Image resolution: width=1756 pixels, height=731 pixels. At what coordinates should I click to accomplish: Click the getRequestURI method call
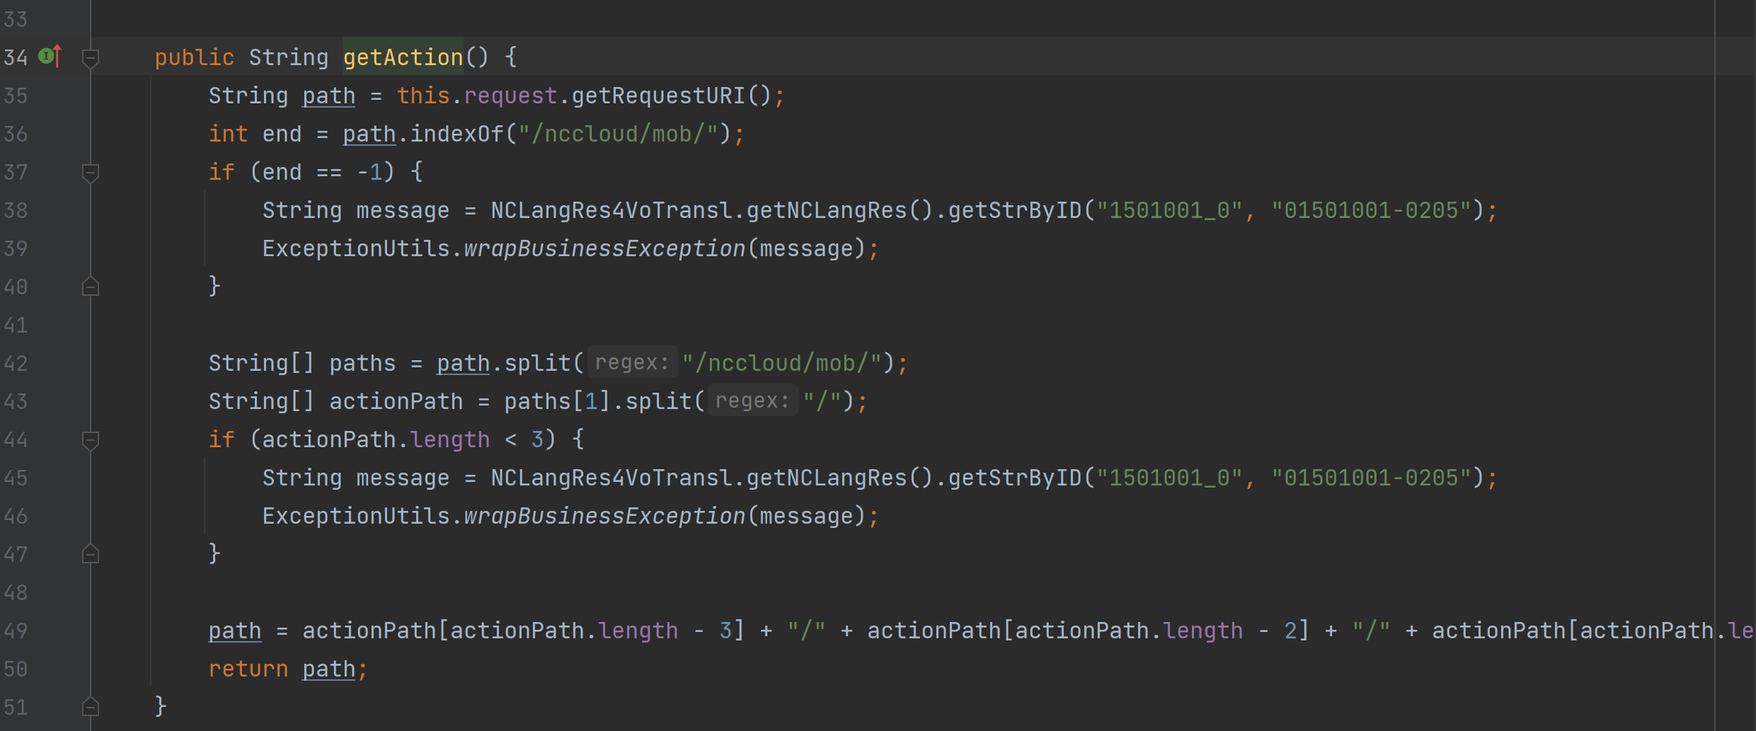point(658,96)
